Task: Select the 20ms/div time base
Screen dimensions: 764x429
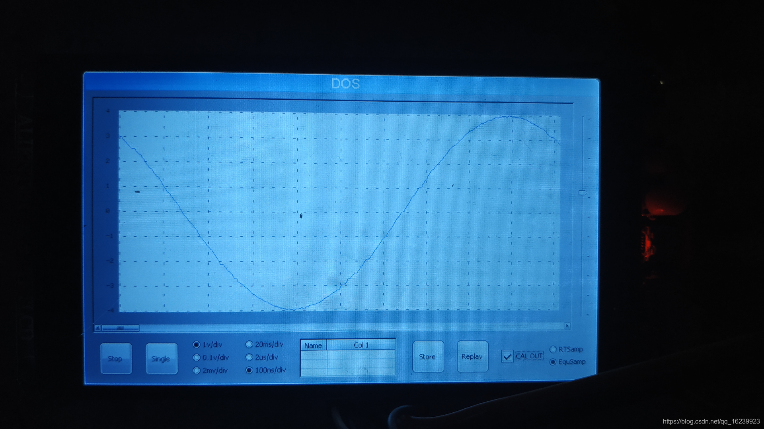Action: click(249, 344)
